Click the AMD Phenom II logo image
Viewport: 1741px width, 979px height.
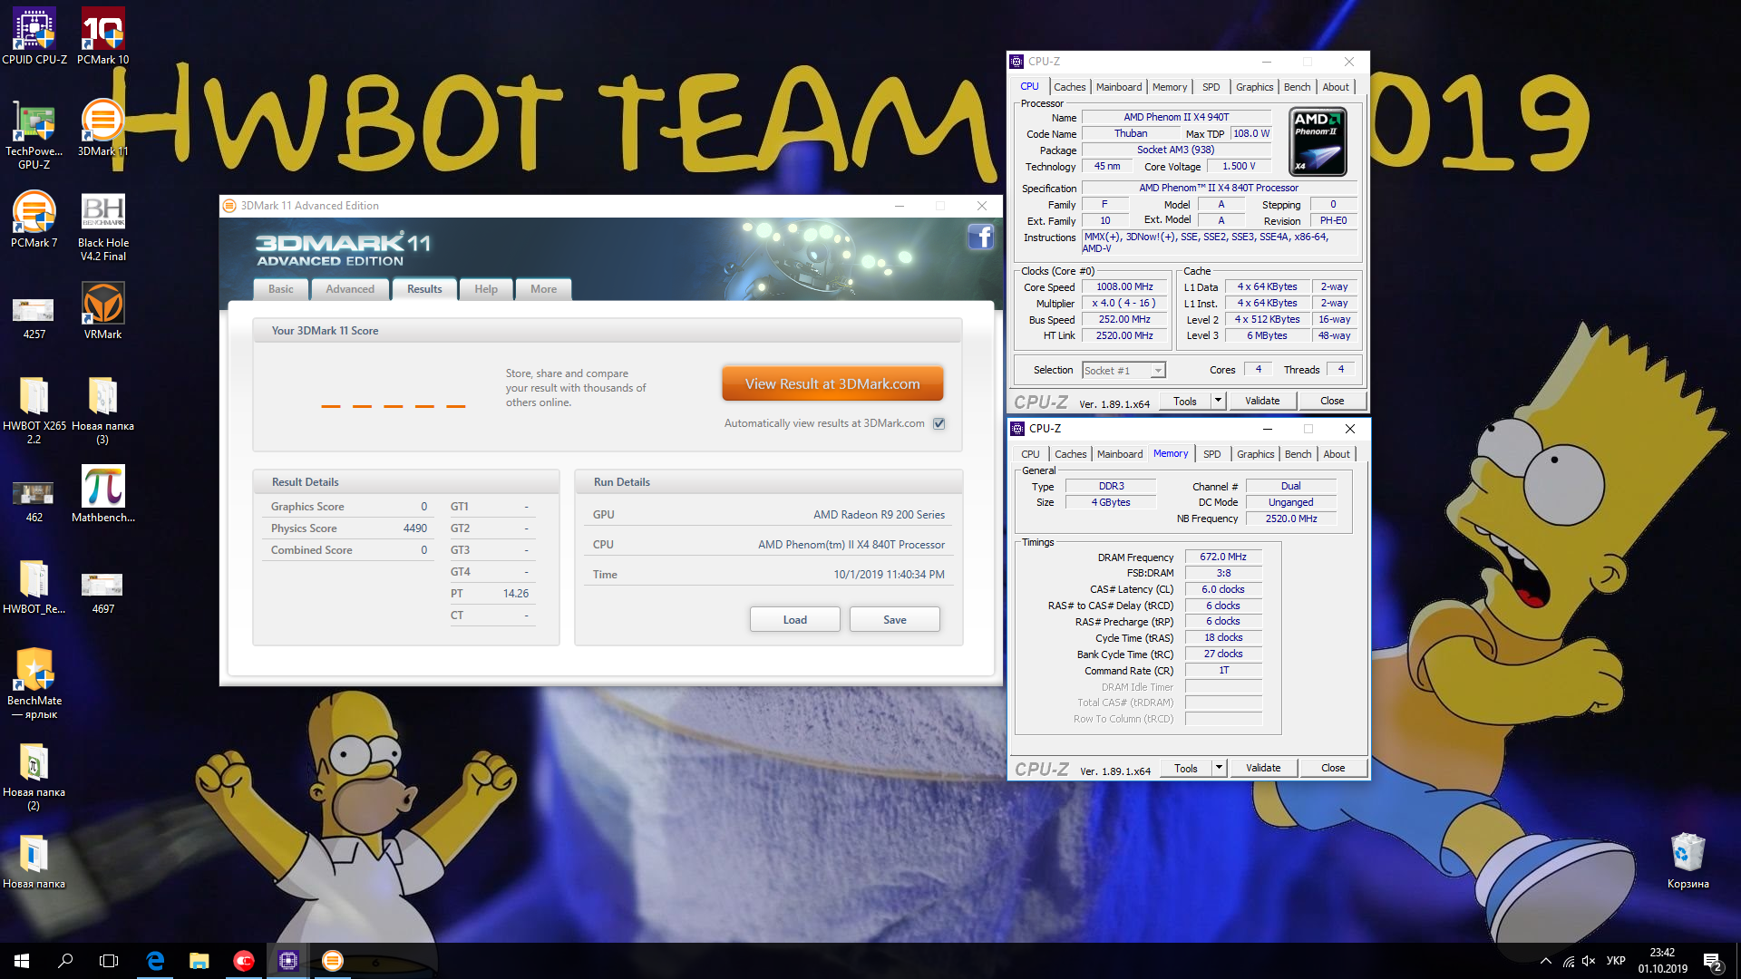(1318, 141)
